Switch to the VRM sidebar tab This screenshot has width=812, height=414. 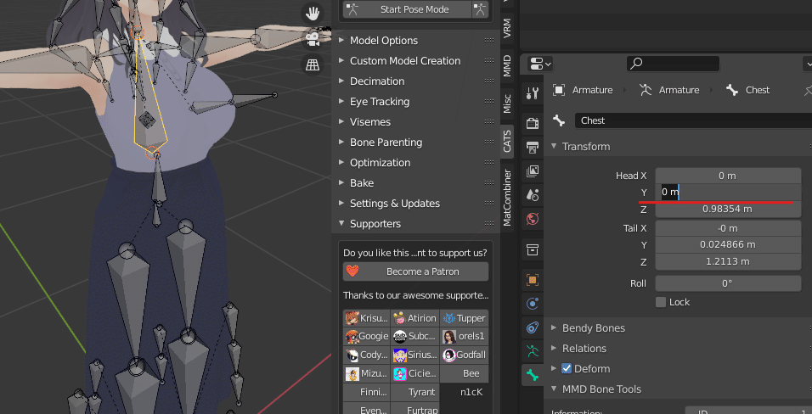tap(507, 28)
